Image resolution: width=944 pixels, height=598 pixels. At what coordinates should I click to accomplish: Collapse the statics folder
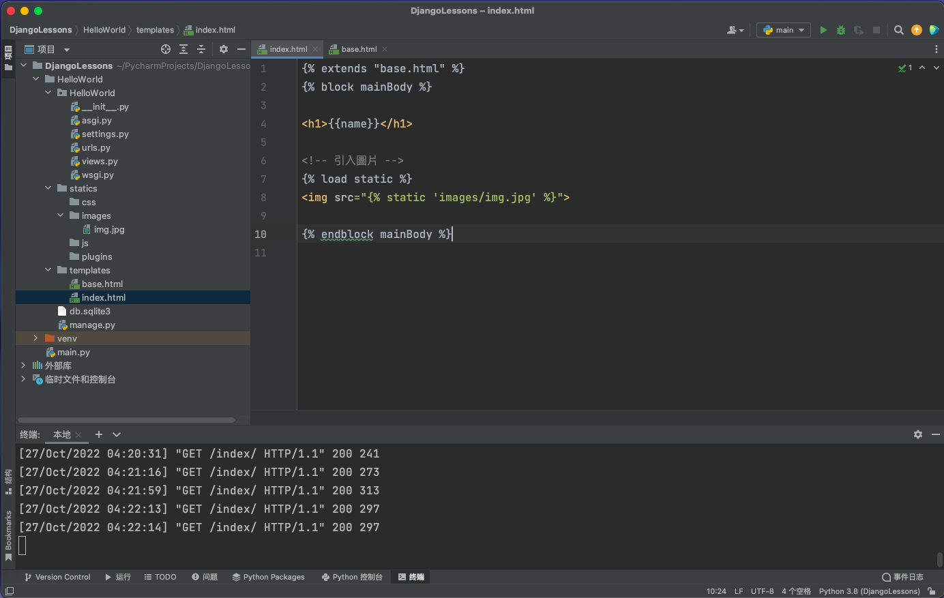tap(48, 188)
